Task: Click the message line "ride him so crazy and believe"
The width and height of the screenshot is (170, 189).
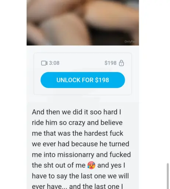Action: pos(77,123)
